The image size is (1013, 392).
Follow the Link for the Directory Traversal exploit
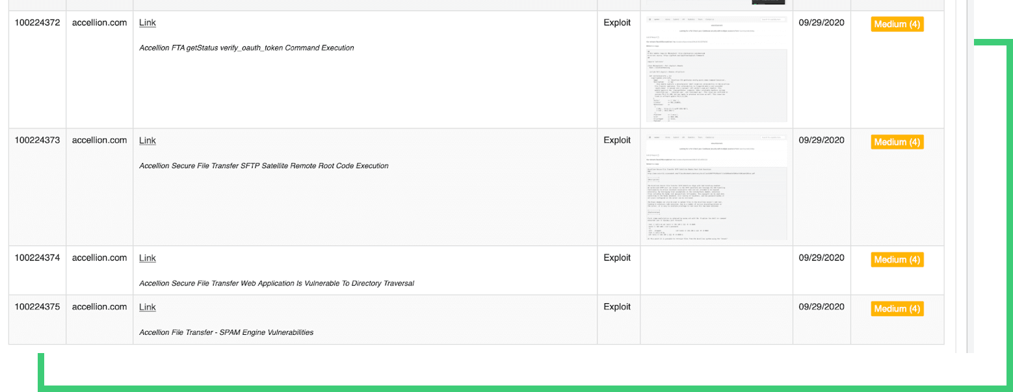point(147,258)
